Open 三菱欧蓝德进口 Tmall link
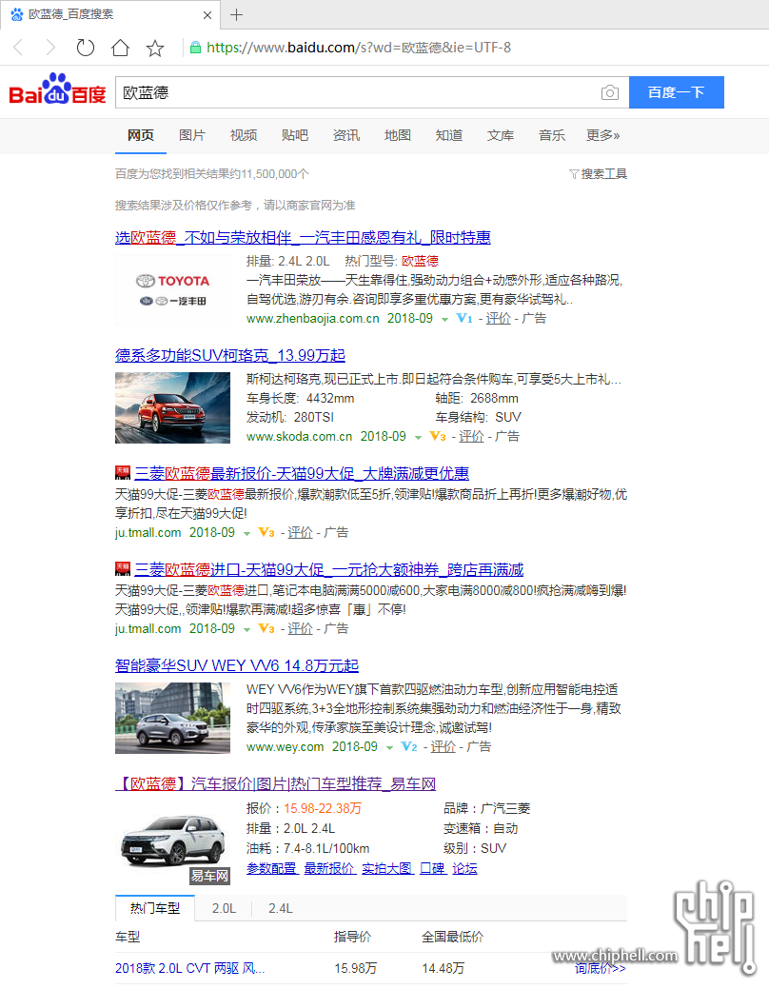The width and height of the screenshot is (769, 989). [x=328, y=569]
